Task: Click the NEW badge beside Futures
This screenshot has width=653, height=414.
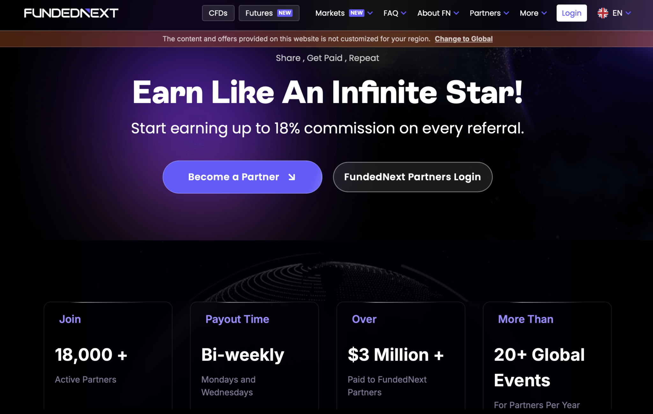Action: (x=285, y=13)
